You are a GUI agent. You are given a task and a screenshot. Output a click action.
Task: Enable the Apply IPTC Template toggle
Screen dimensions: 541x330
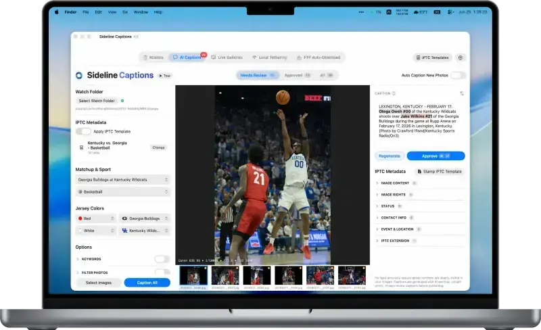(83, 131)
